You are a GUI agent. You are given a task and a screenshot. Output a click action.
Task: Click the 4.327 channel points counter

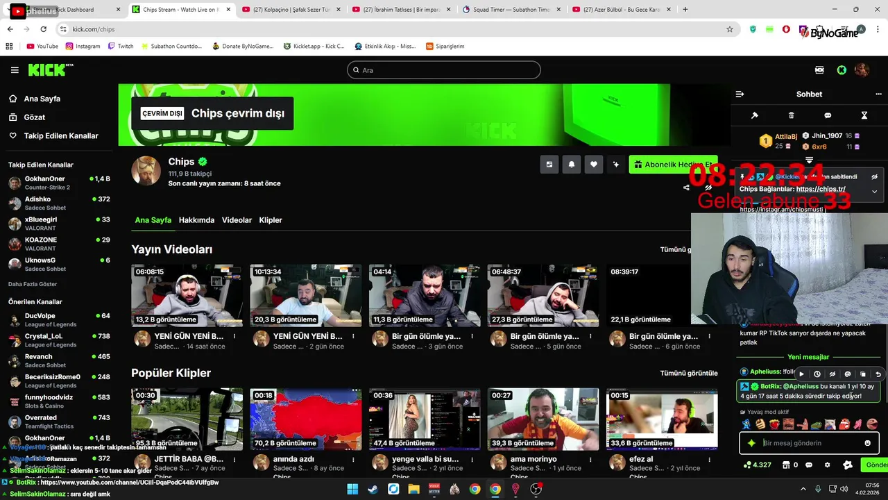pyautogui.click(x=758, y=465)
